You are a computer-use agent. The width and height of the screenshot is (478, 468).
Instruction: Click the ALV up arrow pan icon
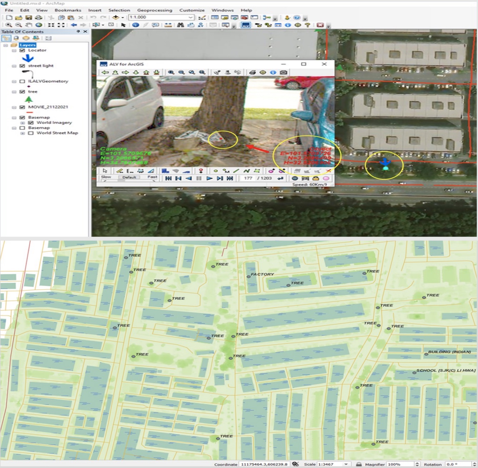tap(115, 72)
